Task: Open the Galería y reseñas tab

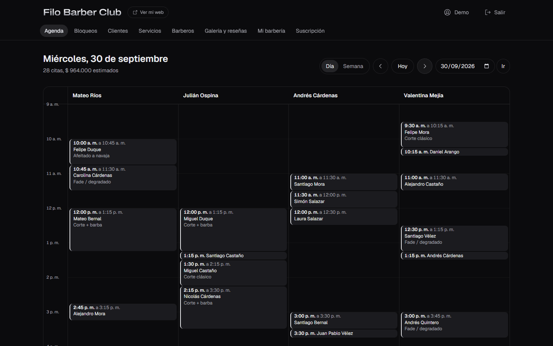Action: pyautogui.click(x=226, y=31)
